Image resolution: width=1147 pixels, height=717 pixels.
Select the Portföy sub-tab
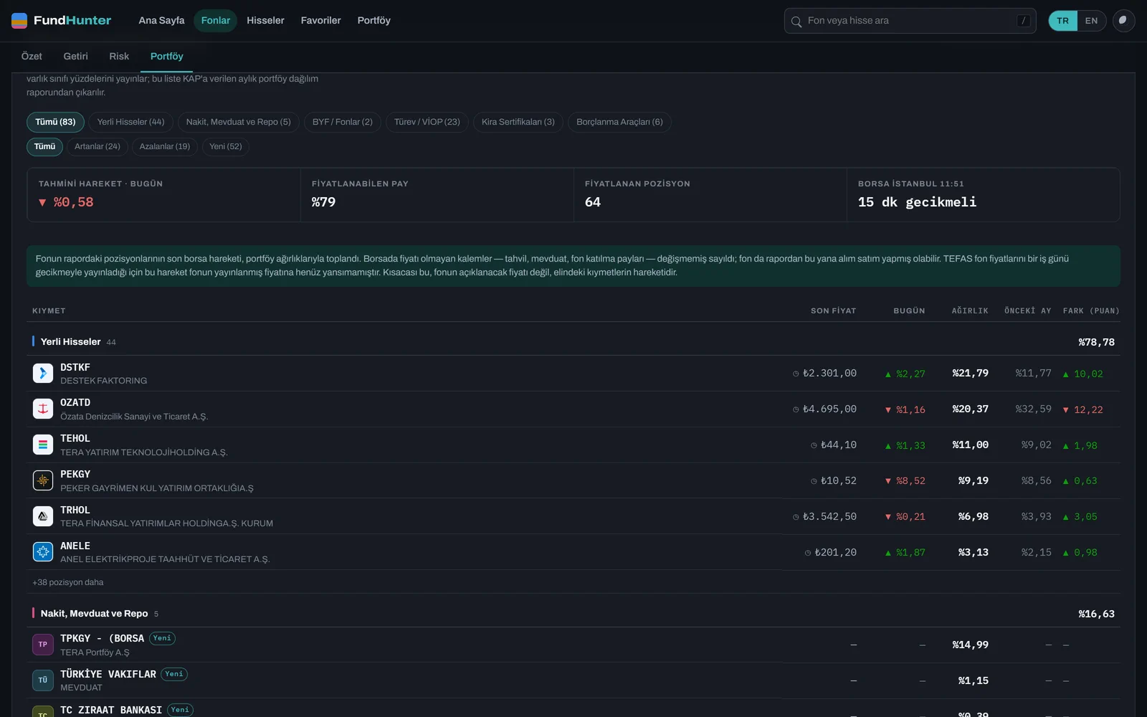point(166,56)
